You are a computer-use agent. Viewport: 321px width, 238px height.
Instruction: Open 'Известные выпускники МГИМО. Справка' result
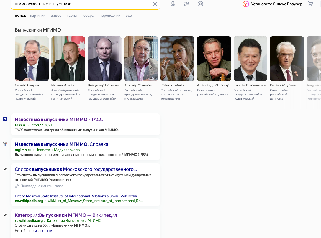[x=61, y=144]
